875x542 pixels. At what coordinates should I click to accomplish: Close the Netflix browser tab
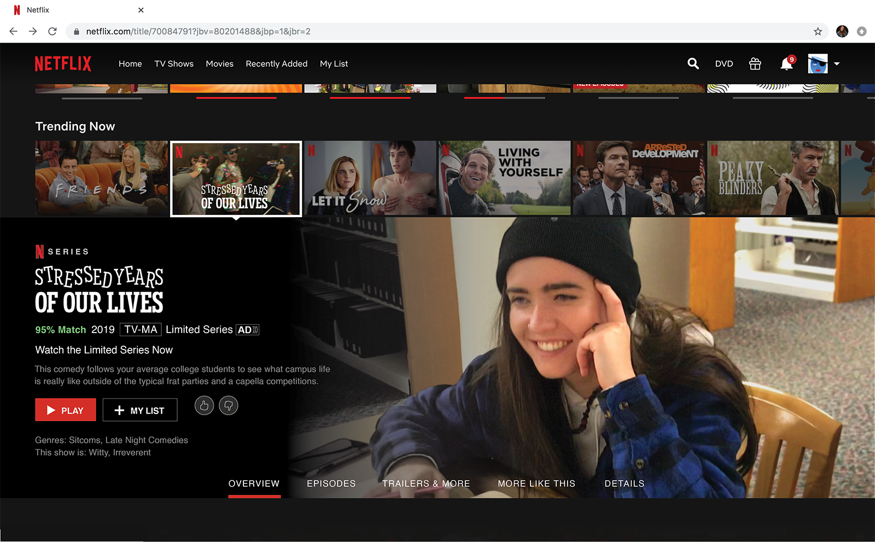pyautogui.click(x=141, y=10)
